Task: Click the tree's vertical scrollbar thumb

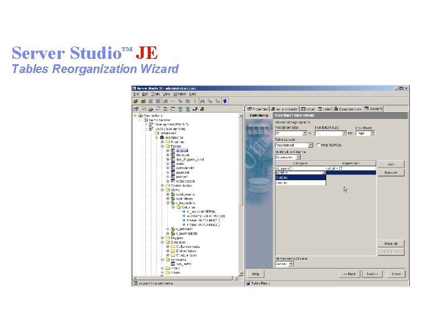Action: click(x=241, y=163)
